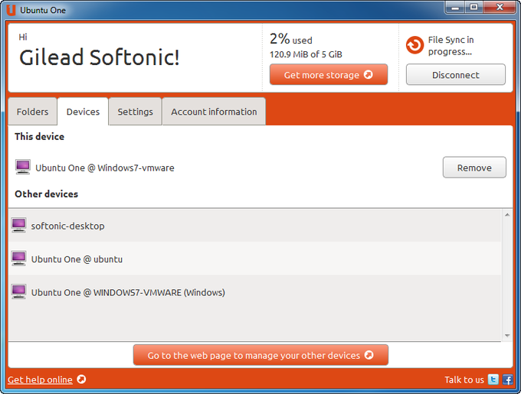Click the scroll down arrow of device list
This screenshot has height=394, width=521.
click(x=507, y=336)
